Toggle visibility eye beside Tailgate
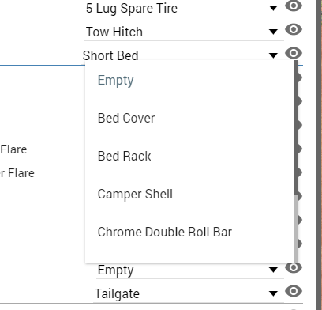The image size is (322, 310). (294, 291)
